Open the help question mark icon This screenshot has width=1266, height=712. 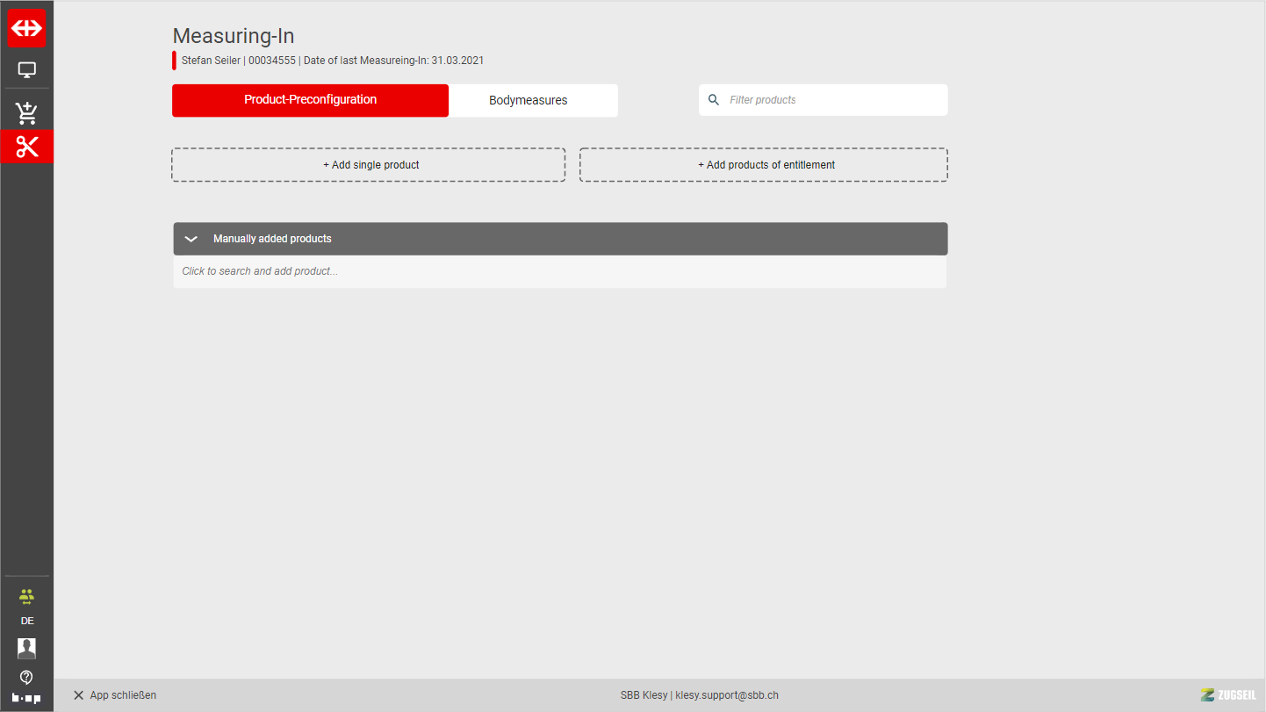[26, 677]
